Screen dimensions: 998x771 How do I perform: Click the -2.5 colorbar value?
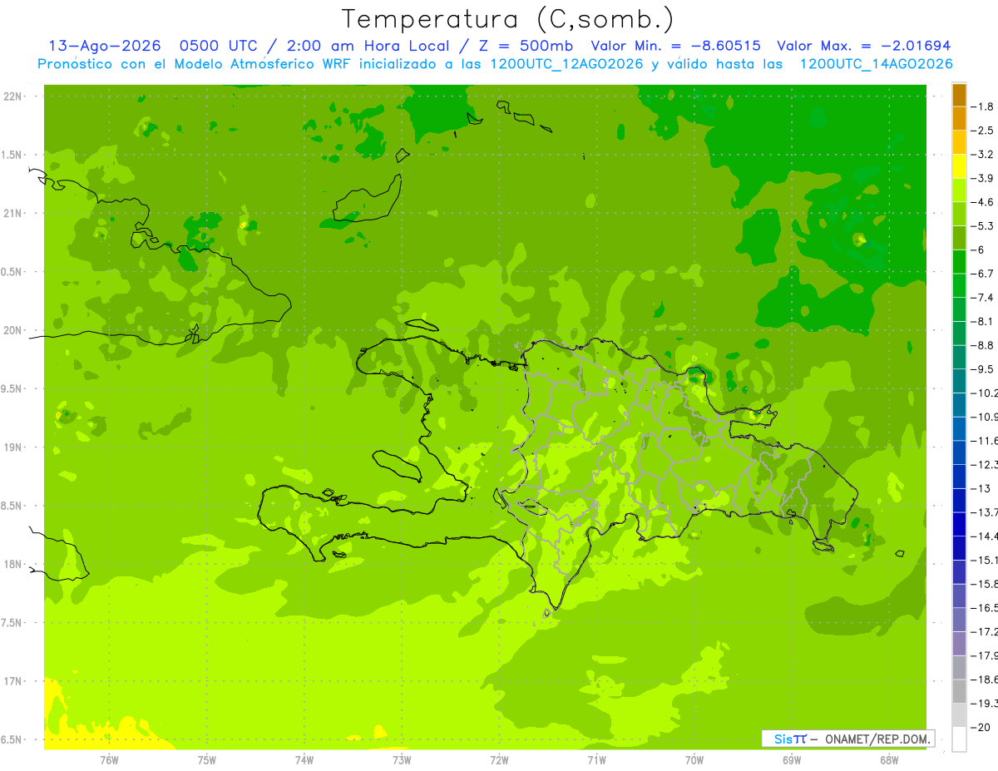(x=982, y=131)
